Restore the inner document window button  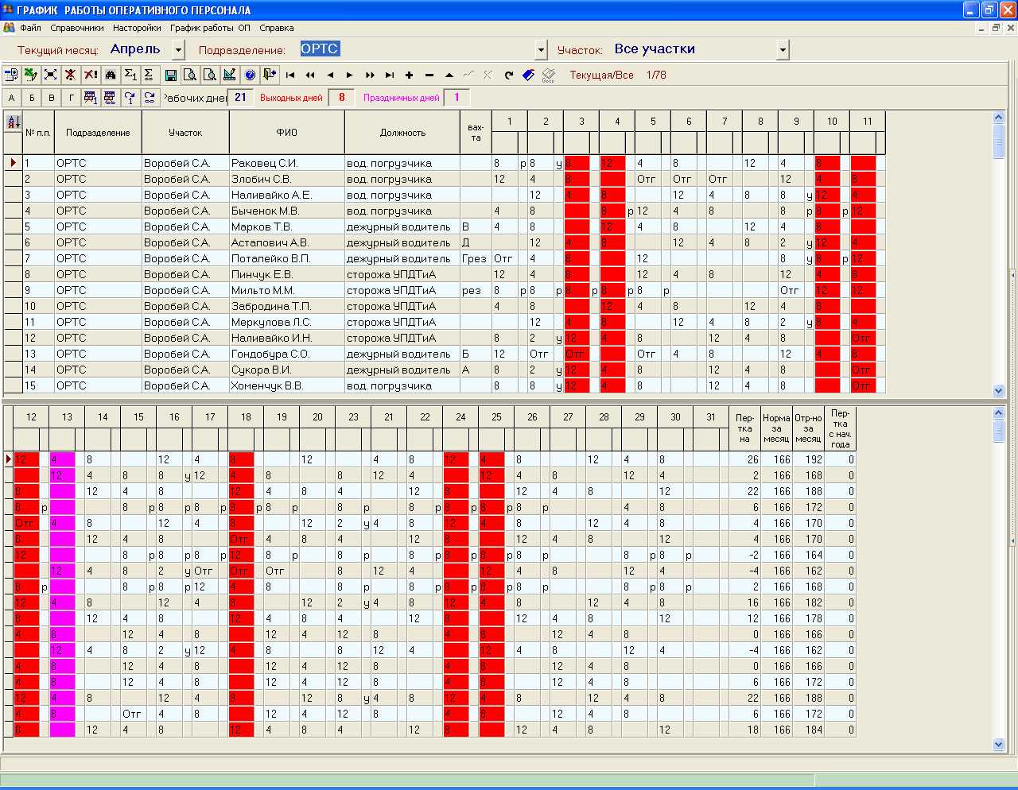996,28
